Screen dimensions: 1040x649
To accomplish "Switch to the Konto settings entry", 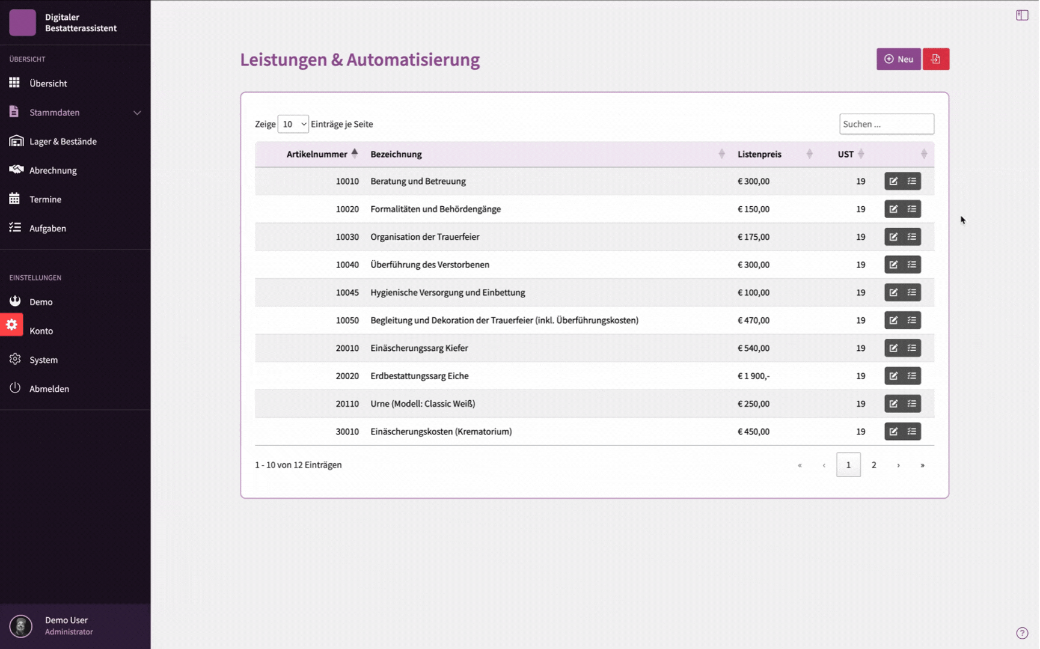I will 42,331.
